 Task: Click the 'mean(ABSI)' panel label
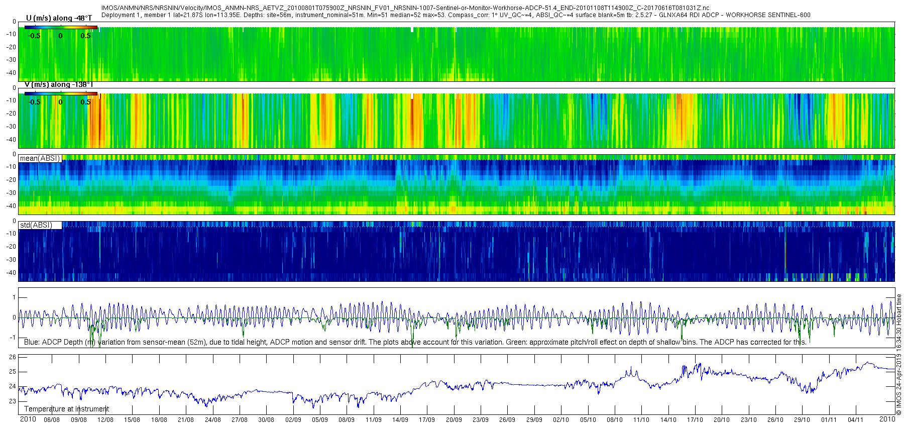40,158
